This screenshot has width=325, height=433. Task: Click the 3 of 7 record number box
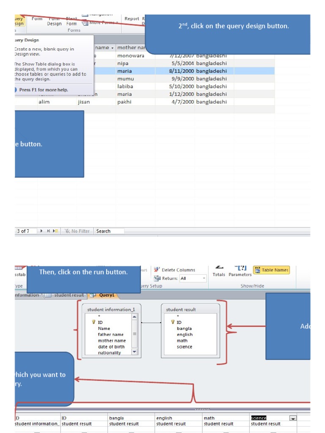(26, 231)
